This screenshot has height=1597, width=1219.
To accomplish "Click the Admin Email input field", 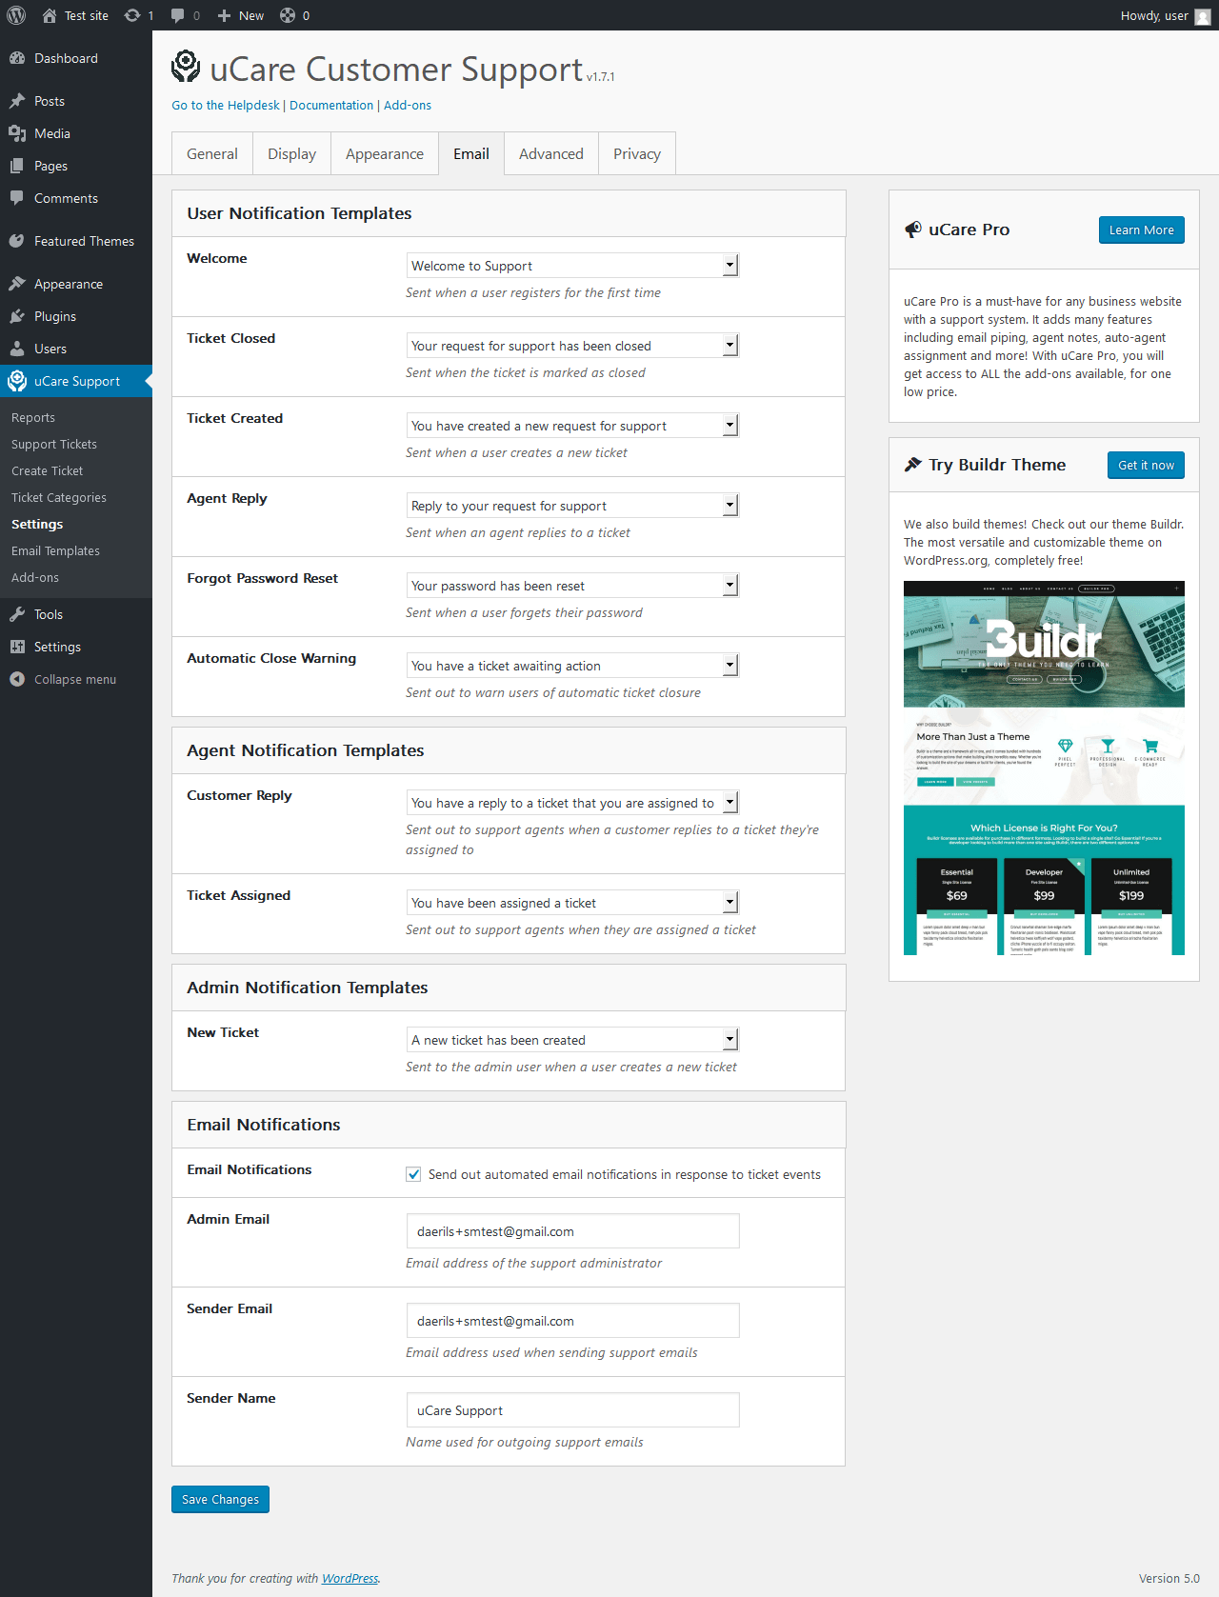I will (572, 1231).
